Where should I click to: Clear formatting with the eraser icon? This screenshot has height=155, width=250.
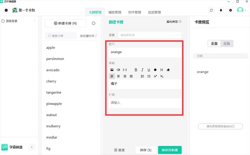click(x=168, y=70)
